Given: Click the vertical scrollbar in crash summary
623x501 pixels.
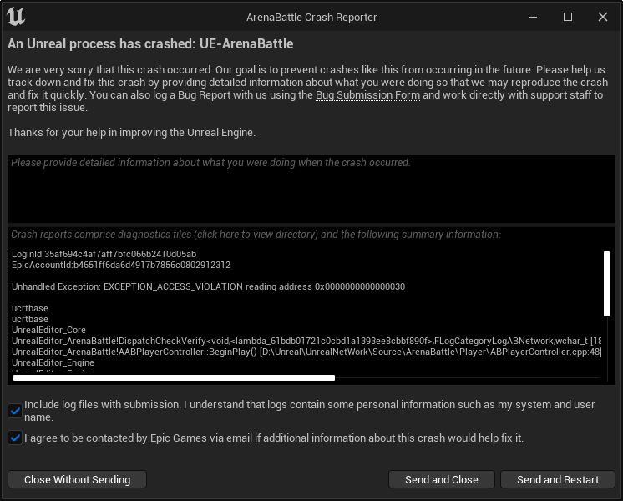Looking at the screenshot, I should point(607,284).
